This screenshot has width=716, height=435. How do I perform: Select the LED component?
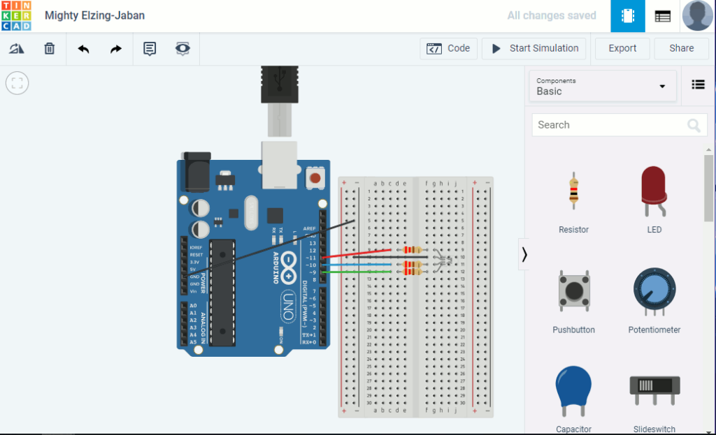[654, 200]
